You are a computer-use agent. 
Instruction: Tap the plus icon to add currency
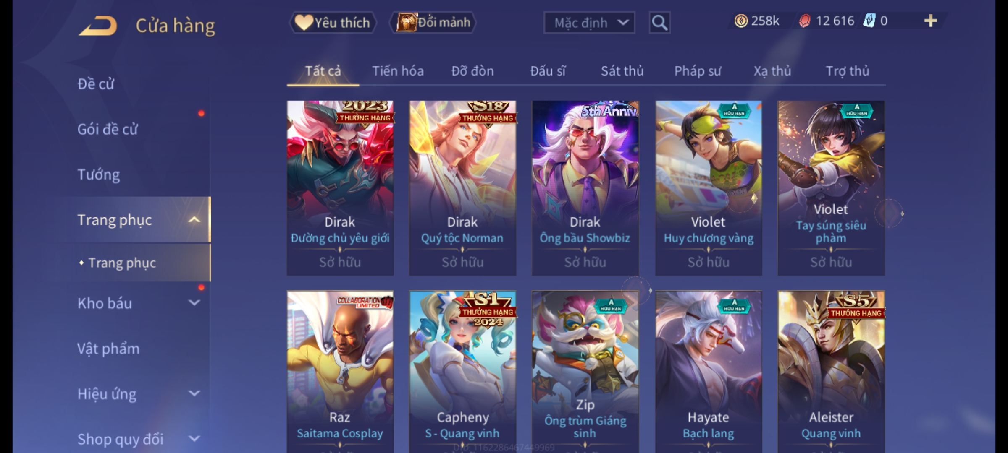[931, 21]
